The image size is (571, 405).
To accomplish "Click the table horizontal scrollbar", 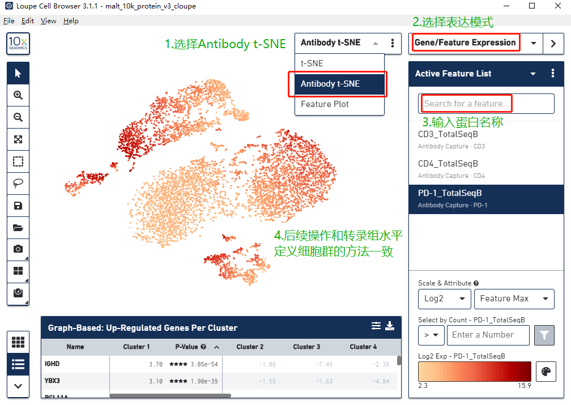I will click(x=170, y=395).
